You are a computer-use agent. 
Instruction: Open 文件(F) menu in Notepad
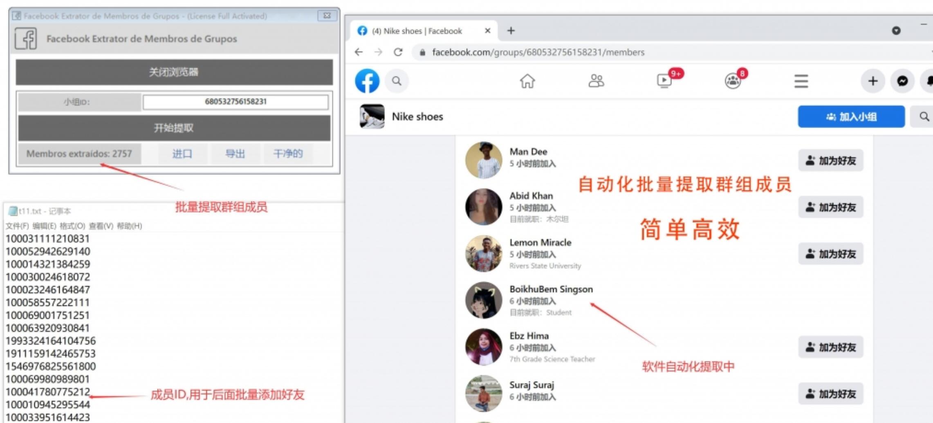(17, 226)
